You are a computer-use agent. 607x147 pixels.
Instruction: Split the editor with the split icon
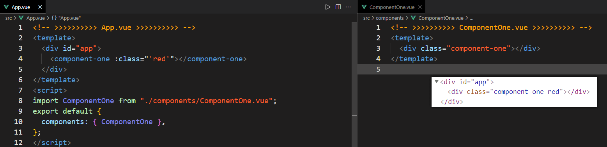(x=338, y=7)
